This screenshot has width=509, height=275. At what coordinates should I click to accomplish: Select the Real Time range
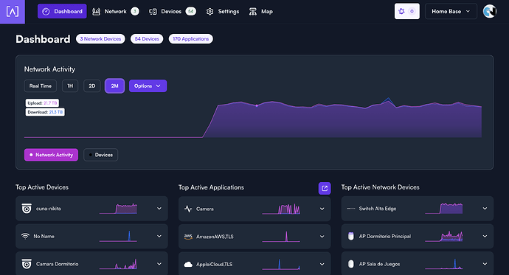pos(41,86)
